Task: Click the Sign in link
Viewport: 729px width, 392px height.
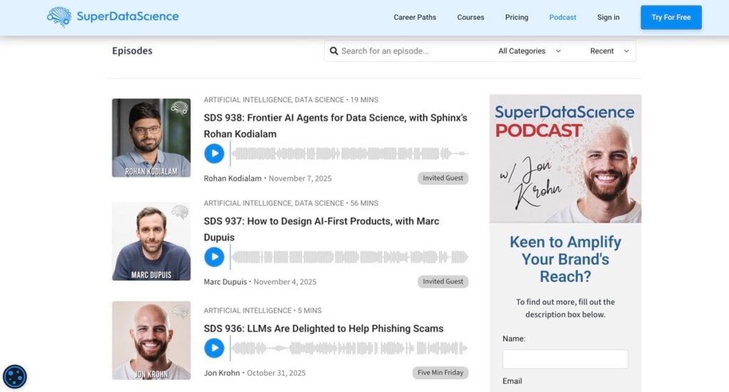Action: 608,17
